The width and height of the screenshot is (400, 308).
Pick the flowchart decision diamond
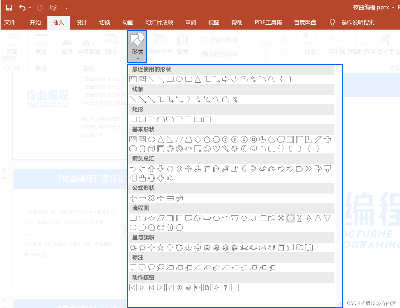pos(152,218)
